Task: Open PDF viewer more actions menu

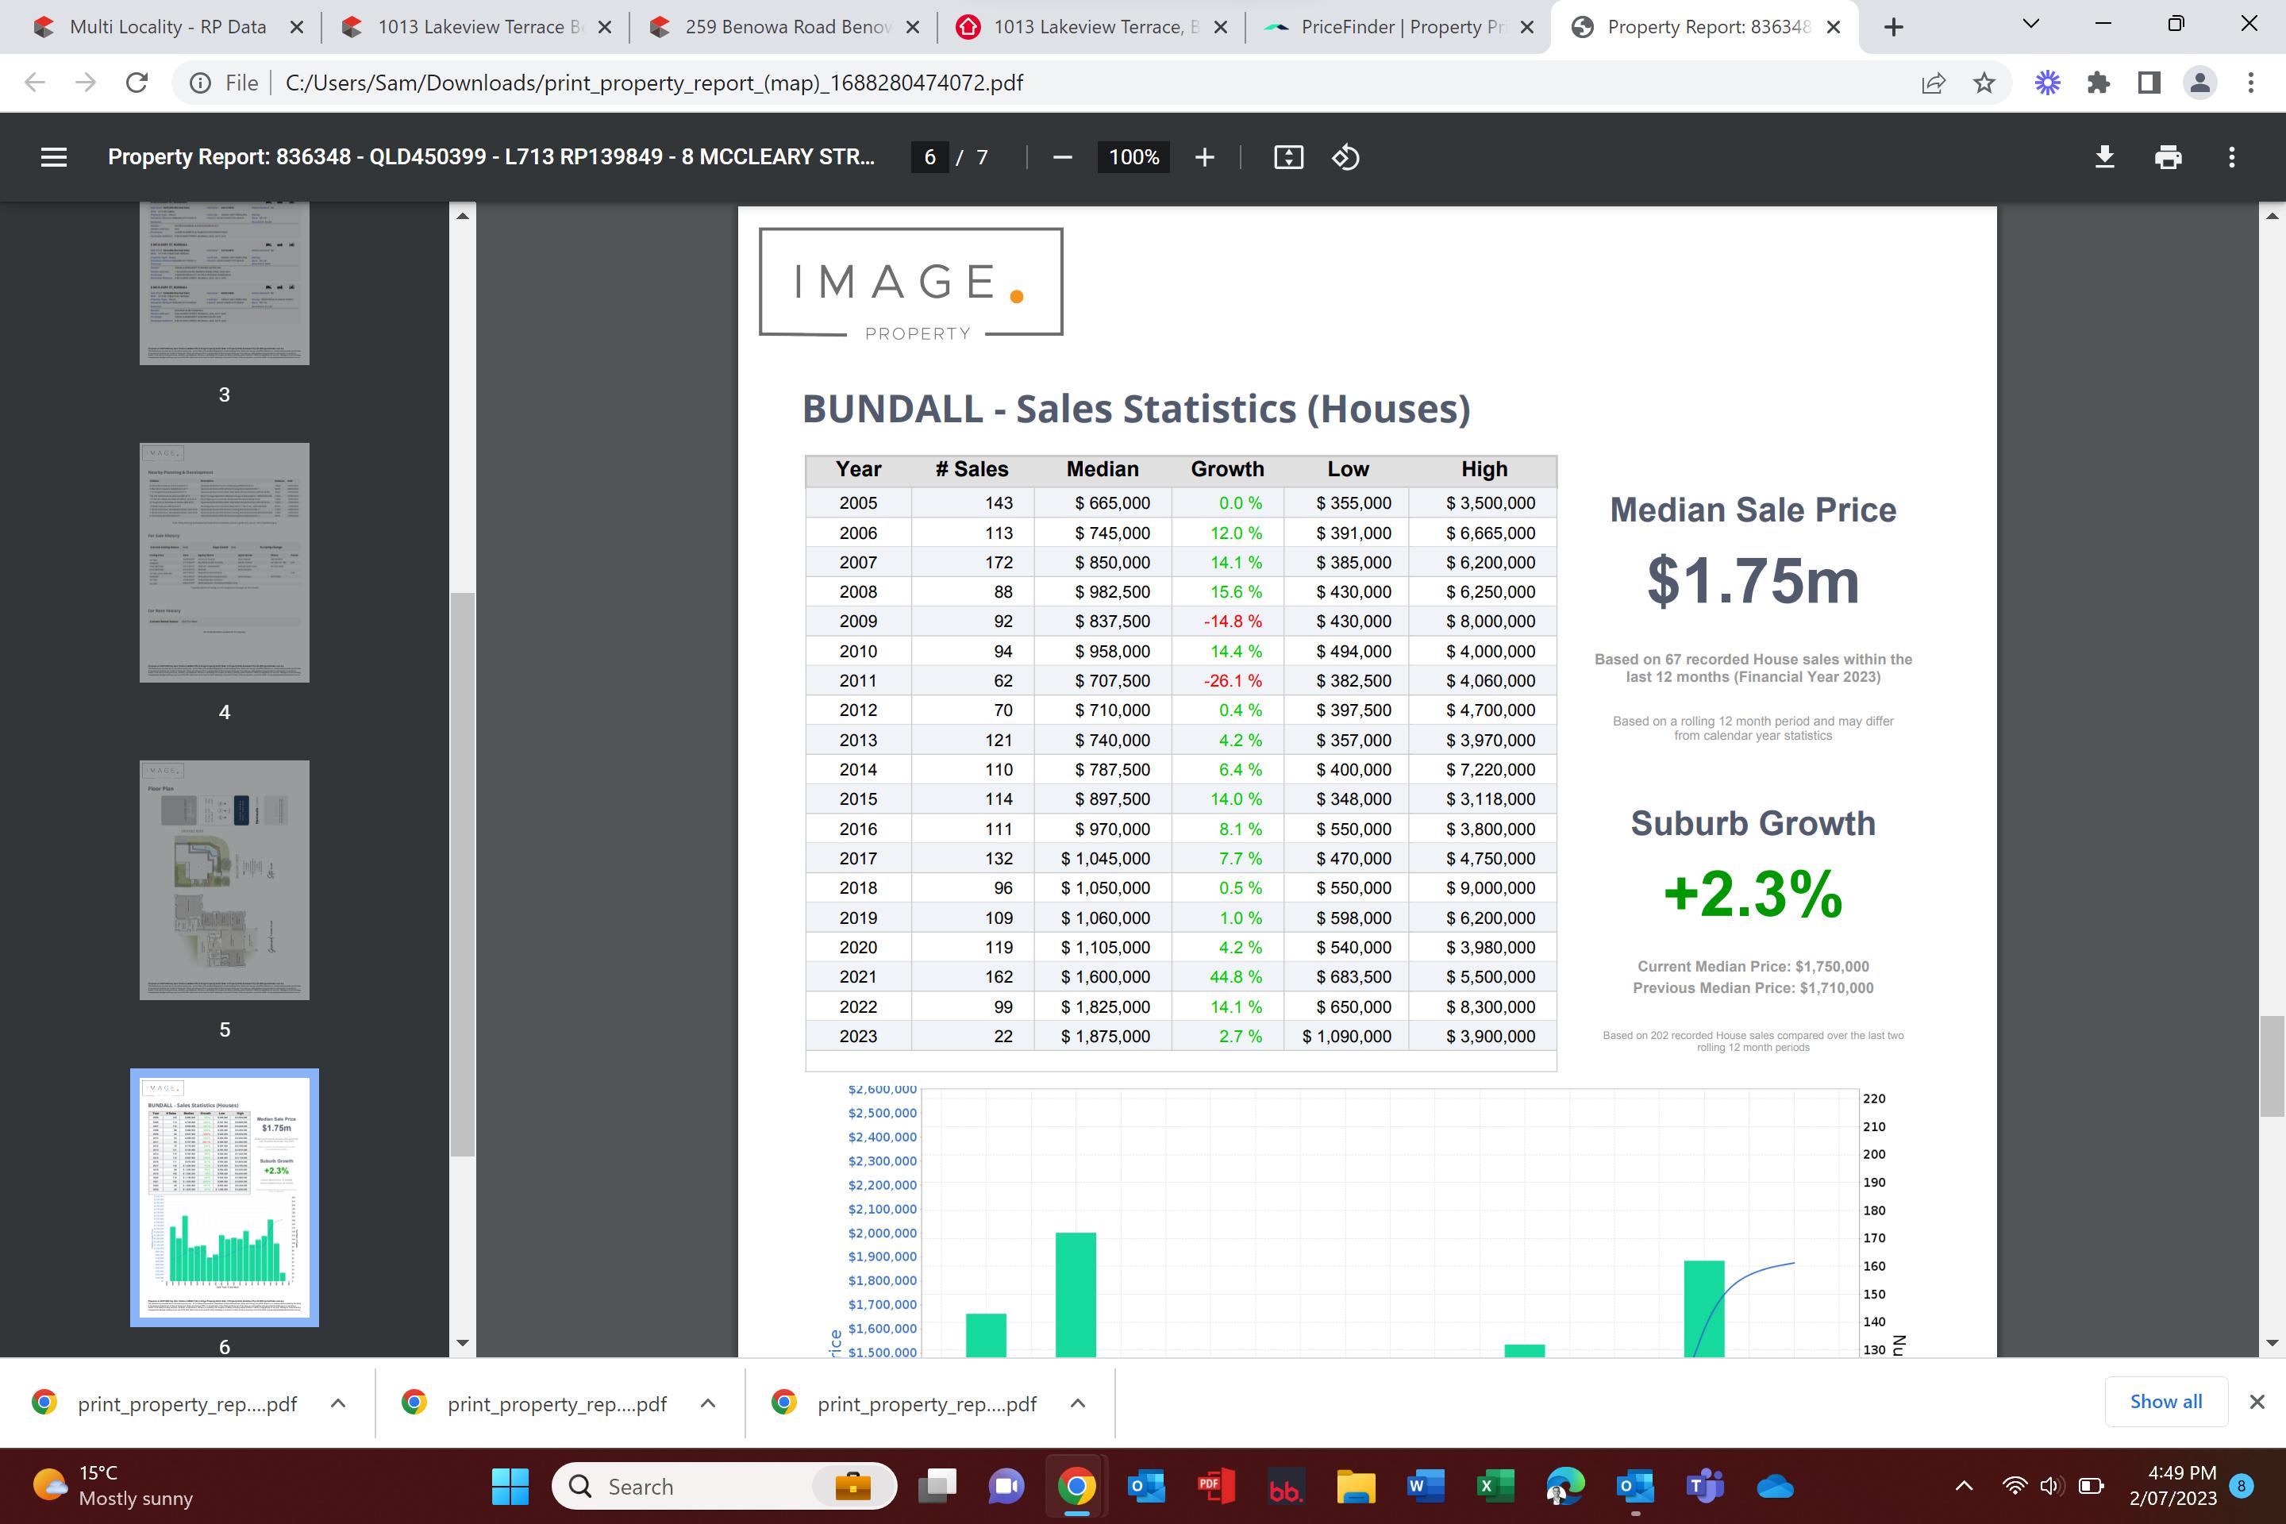Action: [x=2231, y=156]
